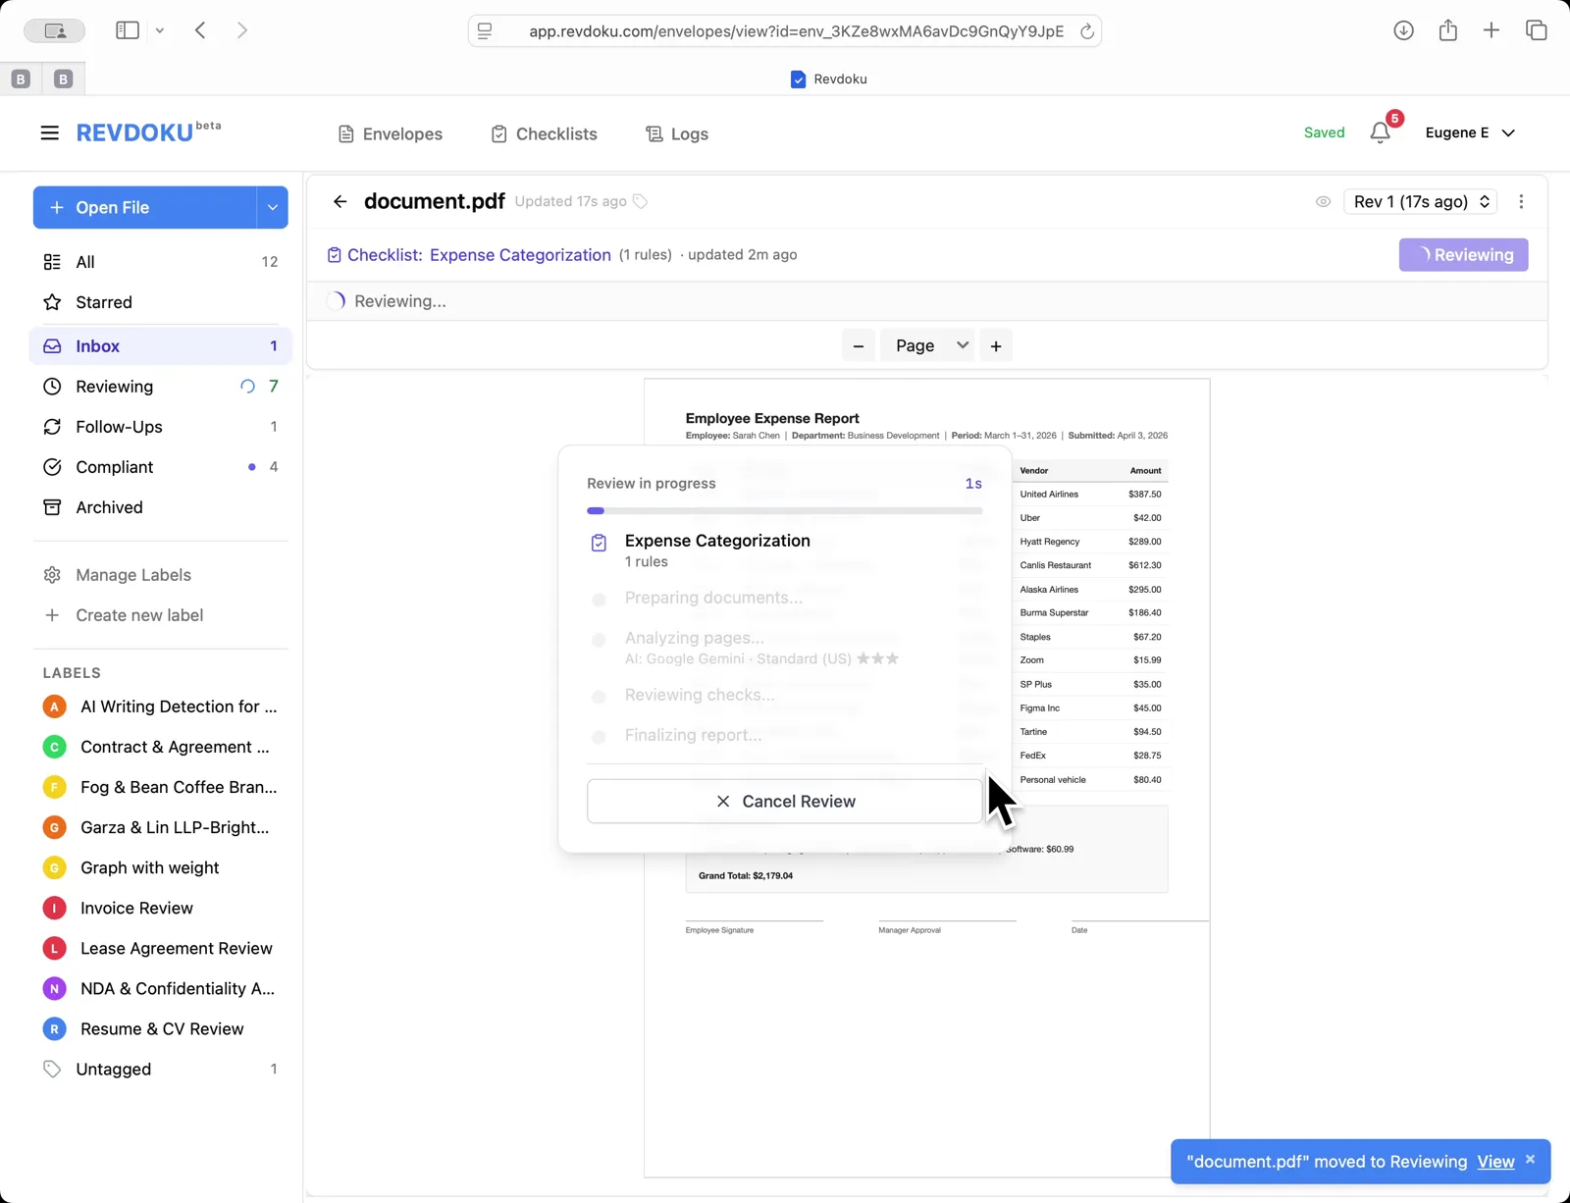The height and width of the screenshot is (1203, 1570).
Task: Zoom in the document with the plus button
Action: tap(996, 345)
